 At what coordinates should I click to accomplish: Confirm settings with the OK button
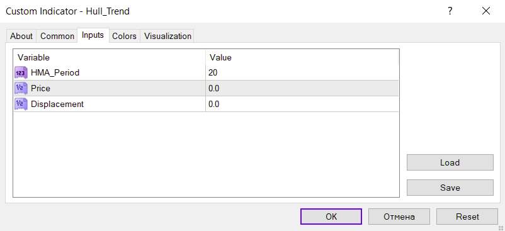pyautogui.click(x=331, y=217)
